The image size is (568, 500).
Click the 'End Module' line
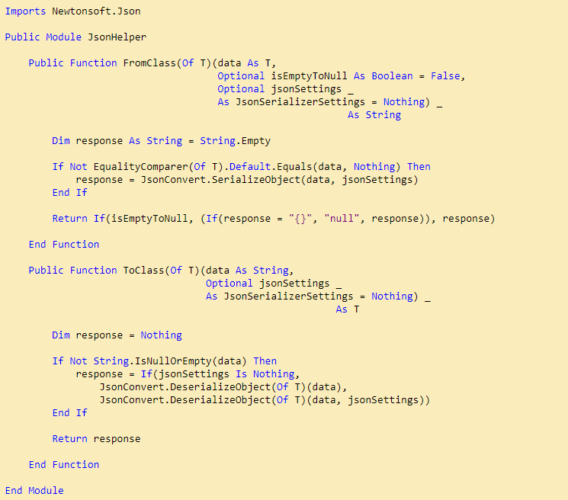click(x=34, y=491)
